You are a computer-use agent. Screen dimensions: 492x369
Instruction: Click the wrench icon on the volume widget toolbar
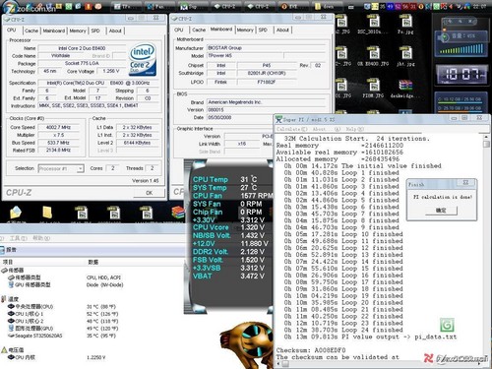coord(461,22)
